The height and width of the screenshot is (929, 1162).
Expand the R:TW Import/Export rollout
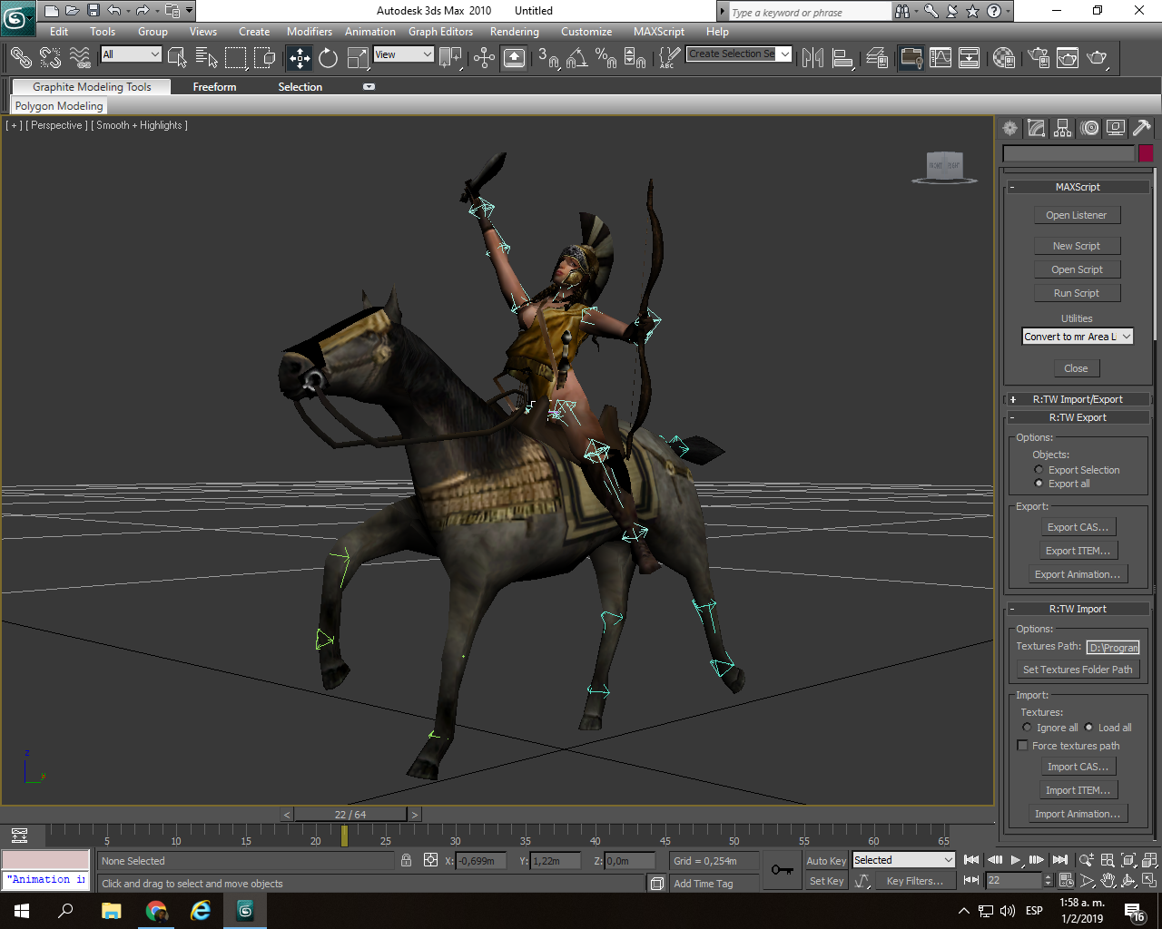pos(1078,399)
